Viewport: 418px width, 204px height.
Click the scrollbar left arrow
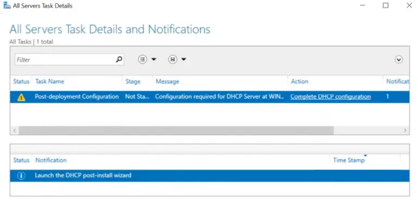[15, 130]
